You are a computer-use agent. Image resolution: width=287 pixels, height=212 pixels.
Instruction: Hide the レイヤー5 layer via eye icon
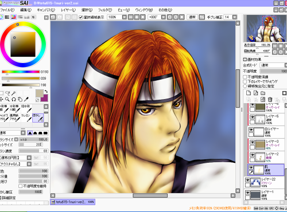(x=252, y=116)
